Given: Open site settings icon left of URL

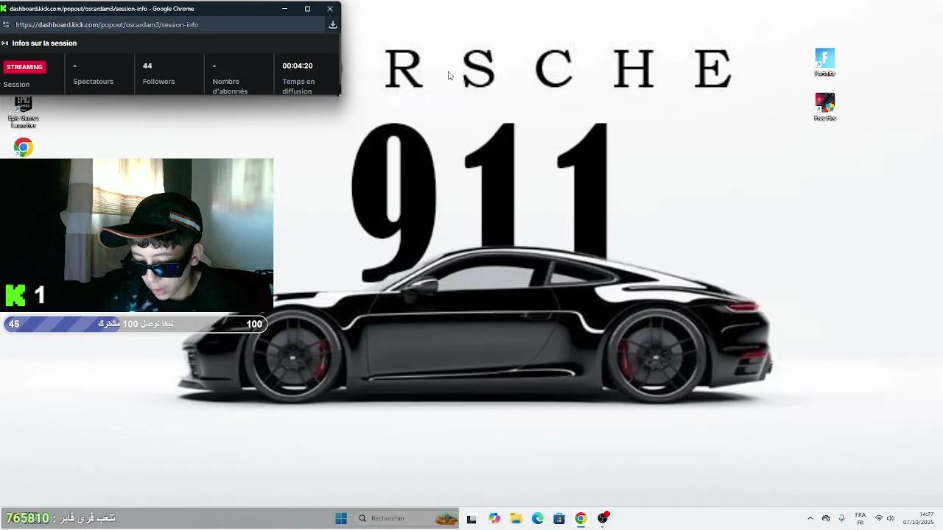Looking at the screenshot, I should click(x=6, y=24).
